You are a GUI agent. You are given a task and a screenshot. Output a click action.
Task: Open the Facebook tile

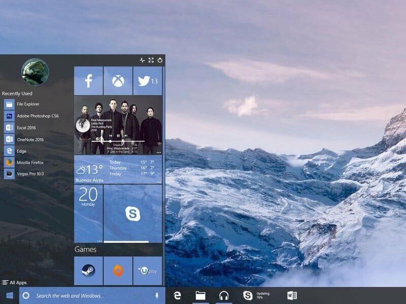pyautogui.click(x=89, y=81)
